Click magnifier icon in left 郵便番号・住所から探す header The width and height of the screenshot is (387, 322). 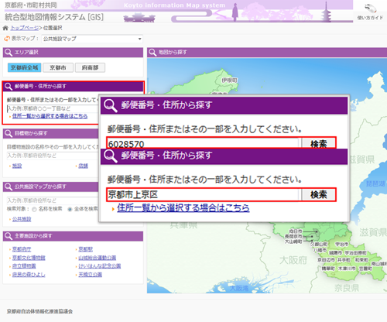[x=9, y=87]
